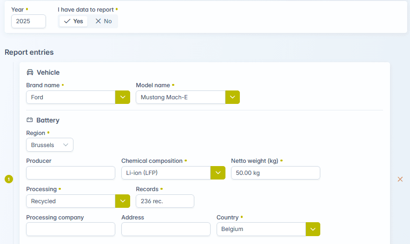Select No for data to report

103,21
